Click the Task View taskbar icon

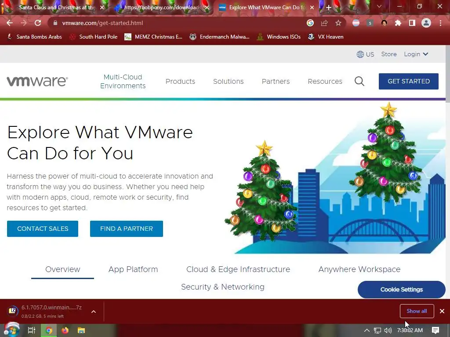click(32, 330)
